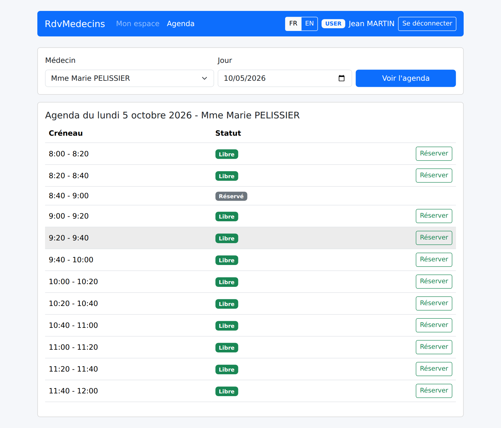501x428 pixels.
Task: Focus the Jour date field 10/05/2026
Action: click(x=285, y=78)
